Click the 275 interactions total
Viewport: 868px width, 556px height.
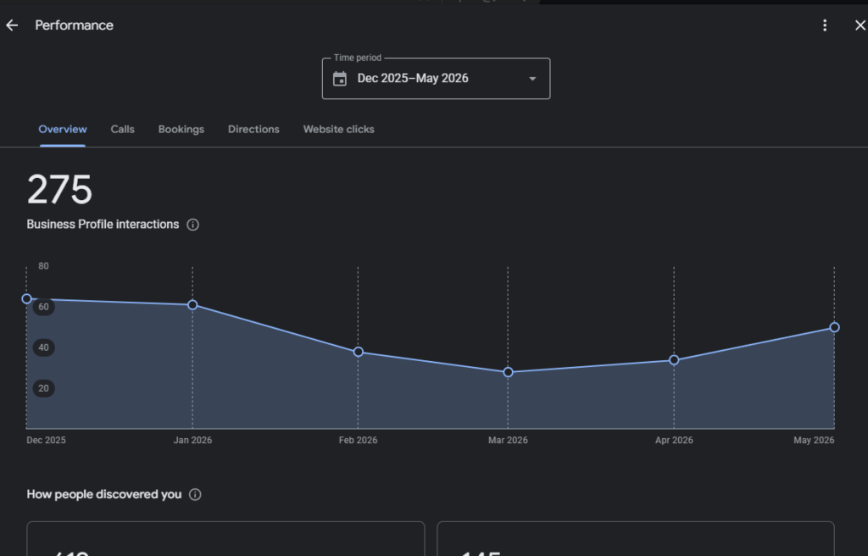59,189
